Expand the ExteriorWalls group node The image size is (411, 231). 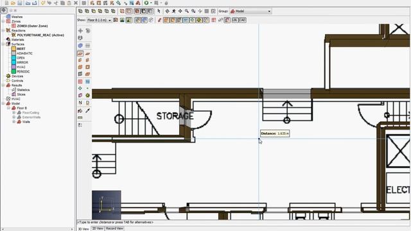coord(14,117)
